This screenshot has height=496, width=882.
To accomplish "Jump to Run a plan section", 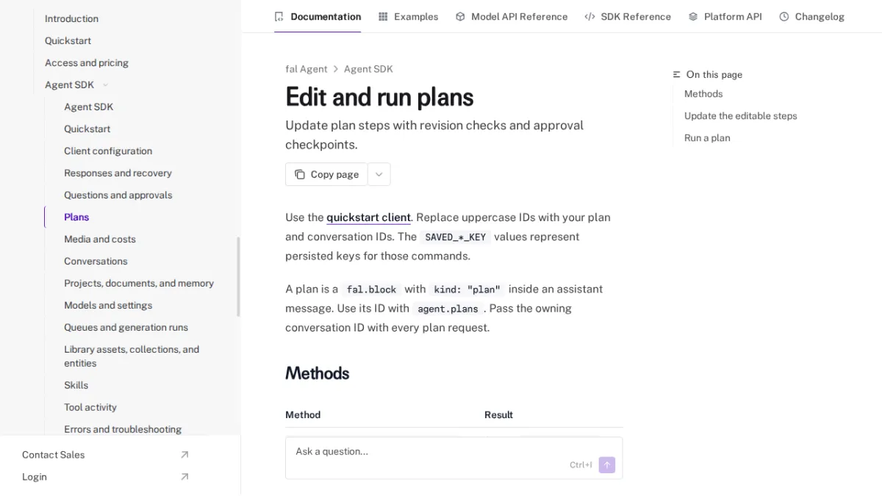I will (707, 138).
